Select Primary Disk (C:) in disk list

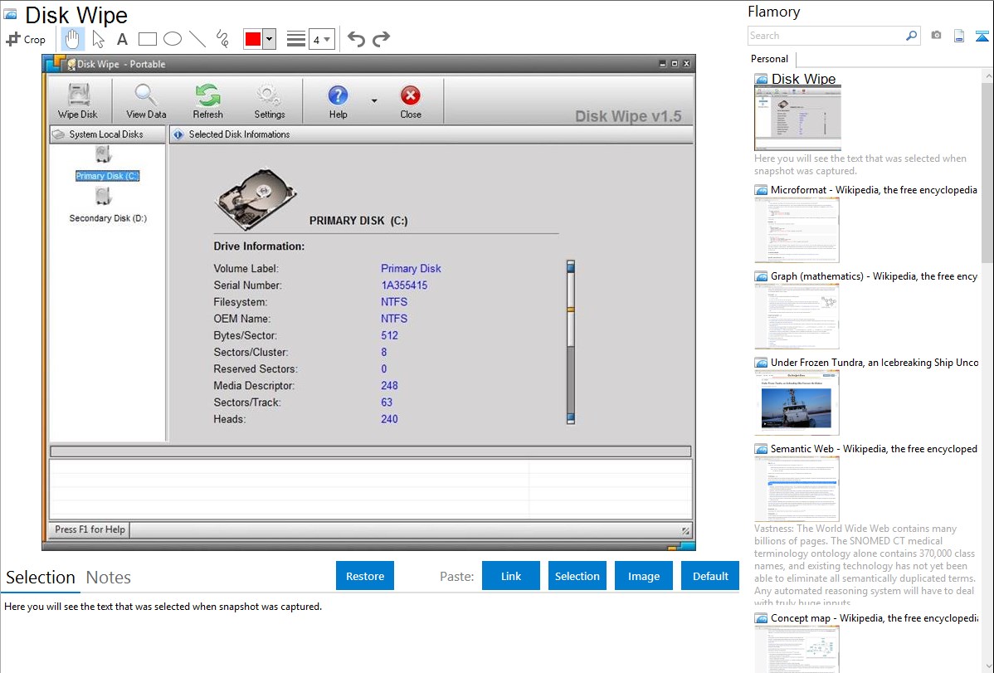click(x=107, y=176)
